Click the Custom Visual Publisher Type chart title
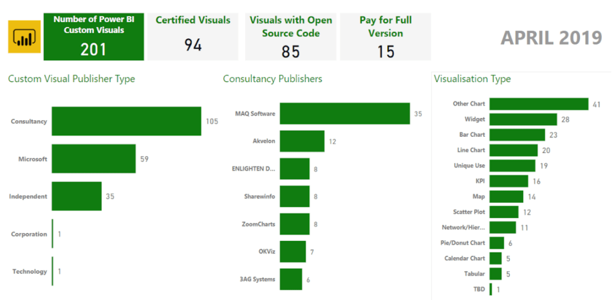Viewport: 613px width, 300px height. (71, 79)
